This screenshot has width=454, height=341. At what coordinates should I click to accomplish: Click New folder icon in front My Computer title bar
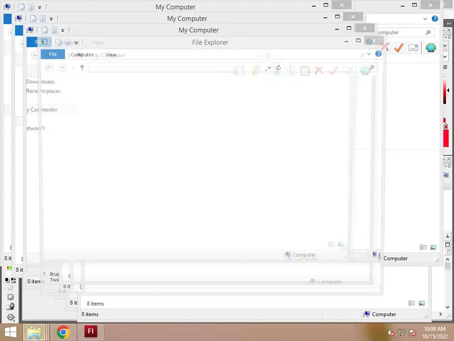[54, 30]
